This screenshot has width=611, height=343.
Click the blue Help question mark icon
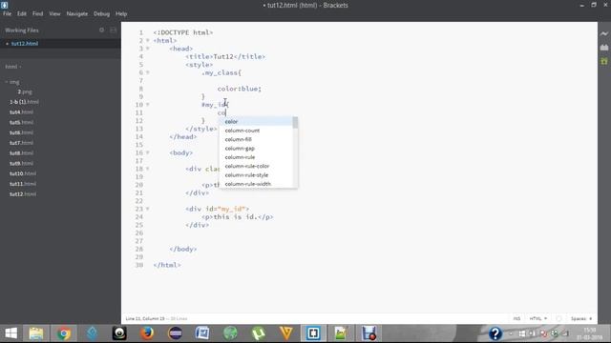[495, 333]
